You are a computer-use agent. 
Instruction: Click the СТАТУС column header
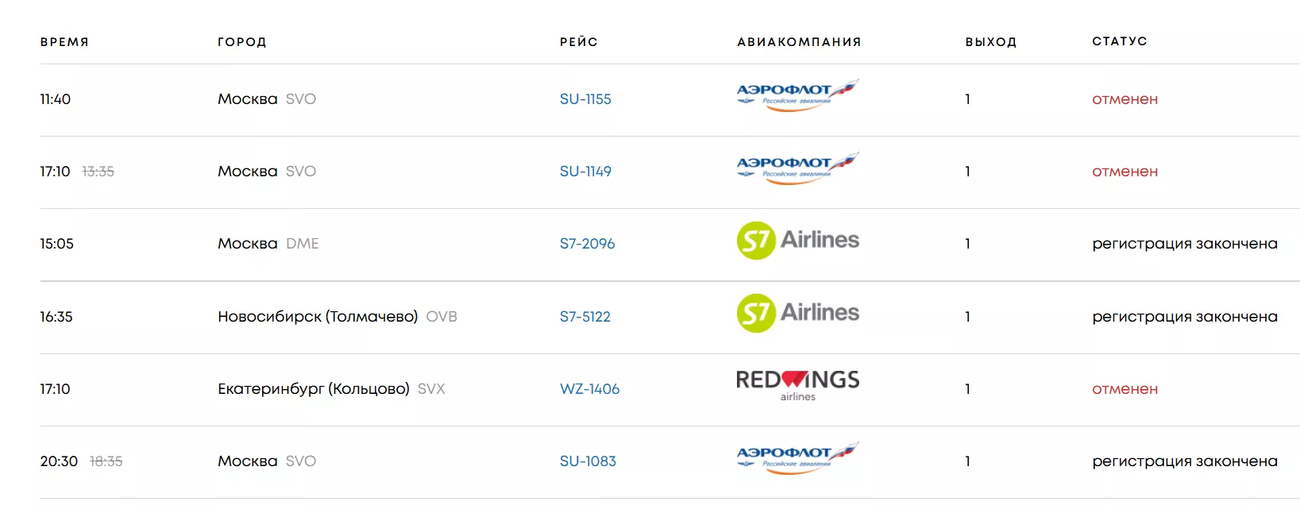(1120, 41)
